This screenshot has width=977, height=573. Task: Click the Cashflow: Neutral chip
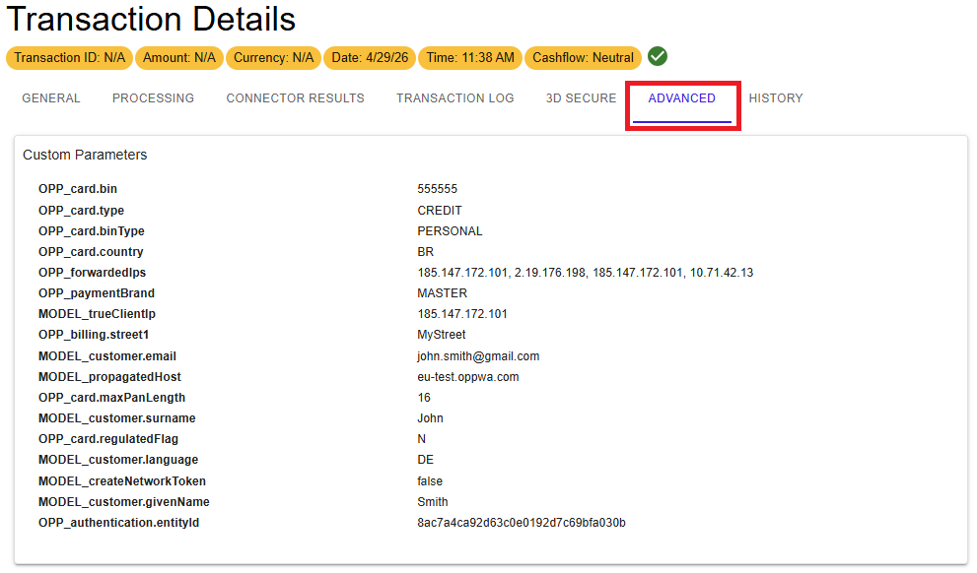[584, 58]
